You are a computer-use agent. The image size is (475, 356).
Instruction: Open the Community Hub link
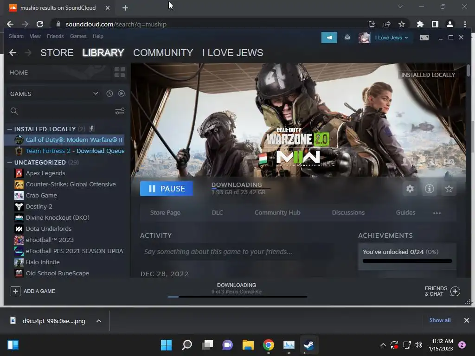point(277,212)
